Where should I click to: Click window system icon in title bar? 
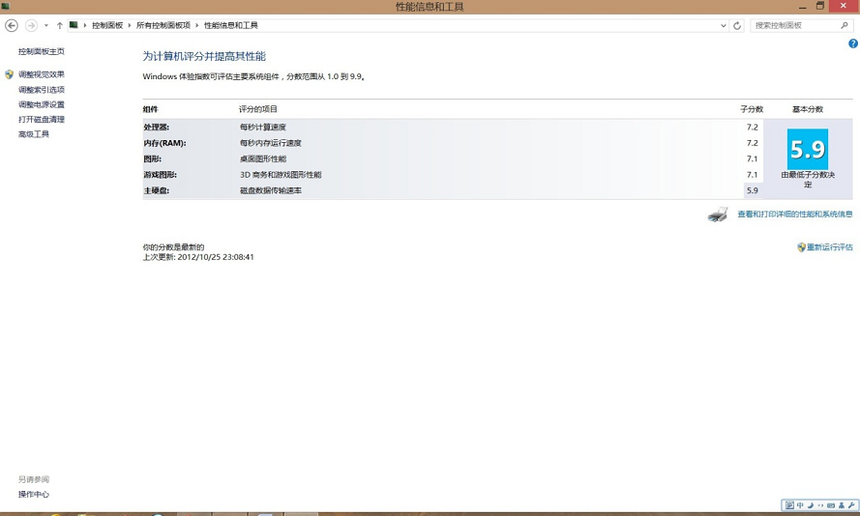pyautogui.click(x=5, y=7)
